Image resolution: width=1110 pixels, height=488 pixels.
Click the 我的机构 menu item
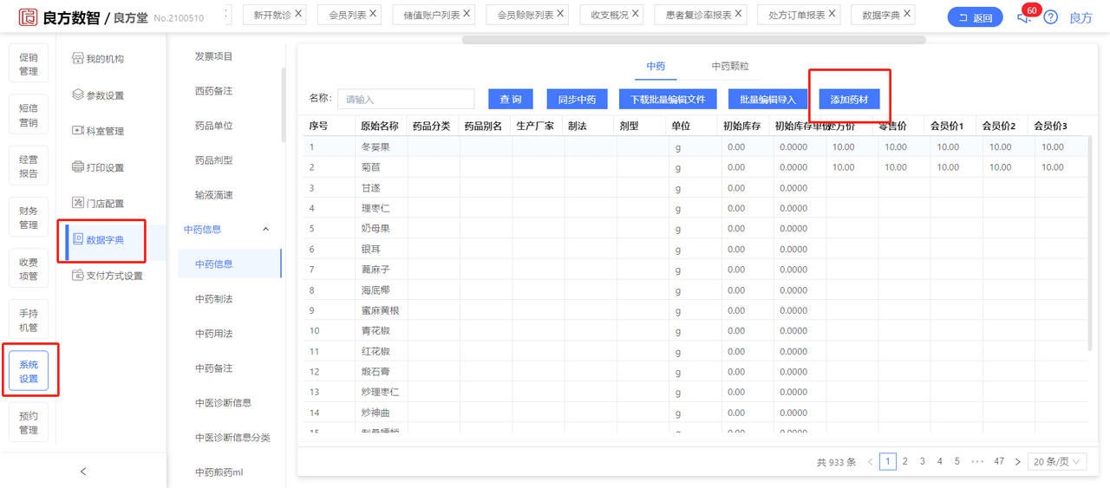98,59
